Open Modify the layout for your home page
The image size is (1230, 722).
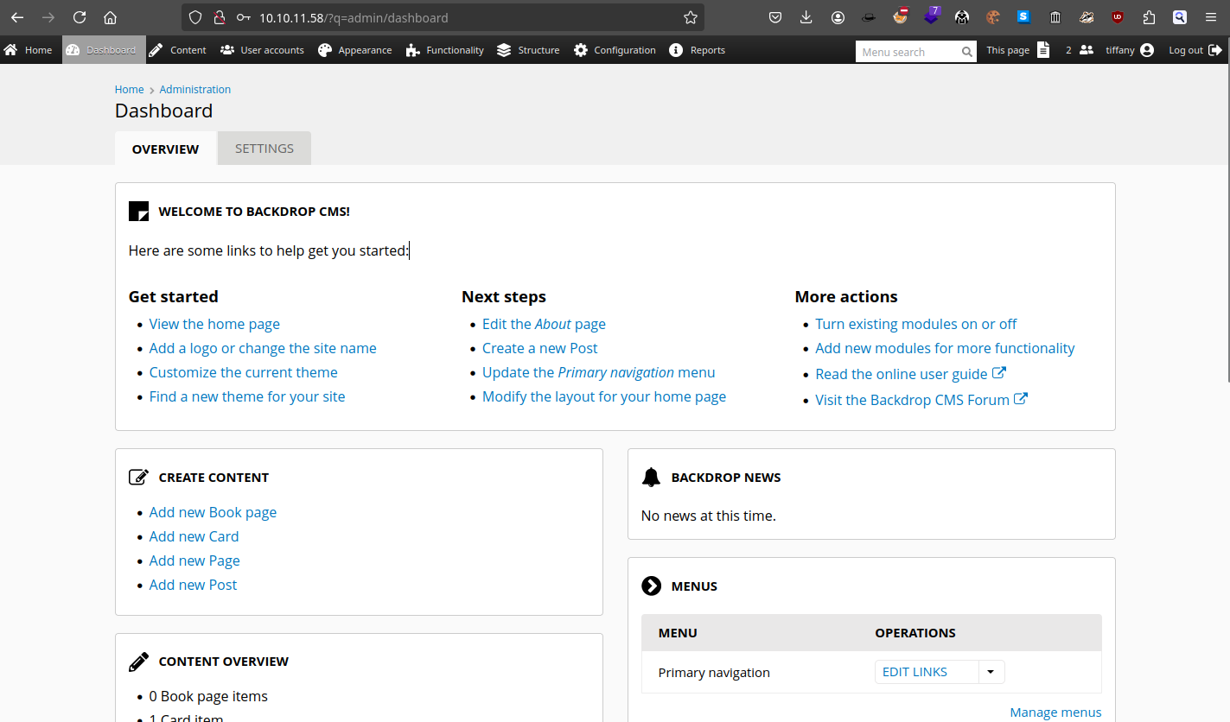coord(604,396)
